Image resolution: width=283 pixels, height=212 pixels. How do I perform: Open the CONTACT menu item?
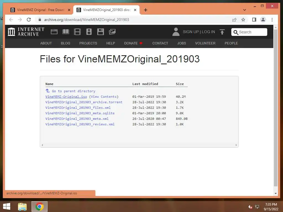tap(160, 43)
